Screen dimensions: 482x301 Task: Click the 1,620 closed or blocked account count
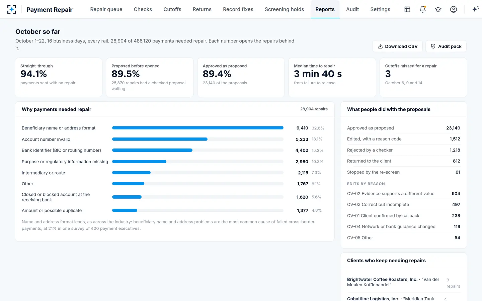(302, 197)
